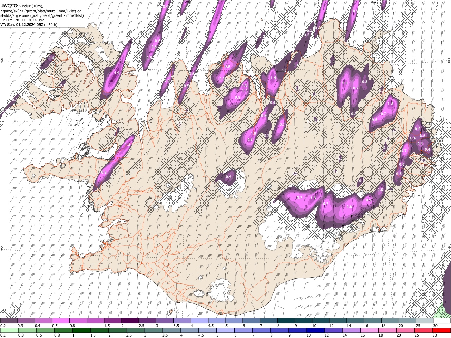451x338 pixels.
Task: Click the upper legend swatch labeled 12
Action: [x=338, y=321]
